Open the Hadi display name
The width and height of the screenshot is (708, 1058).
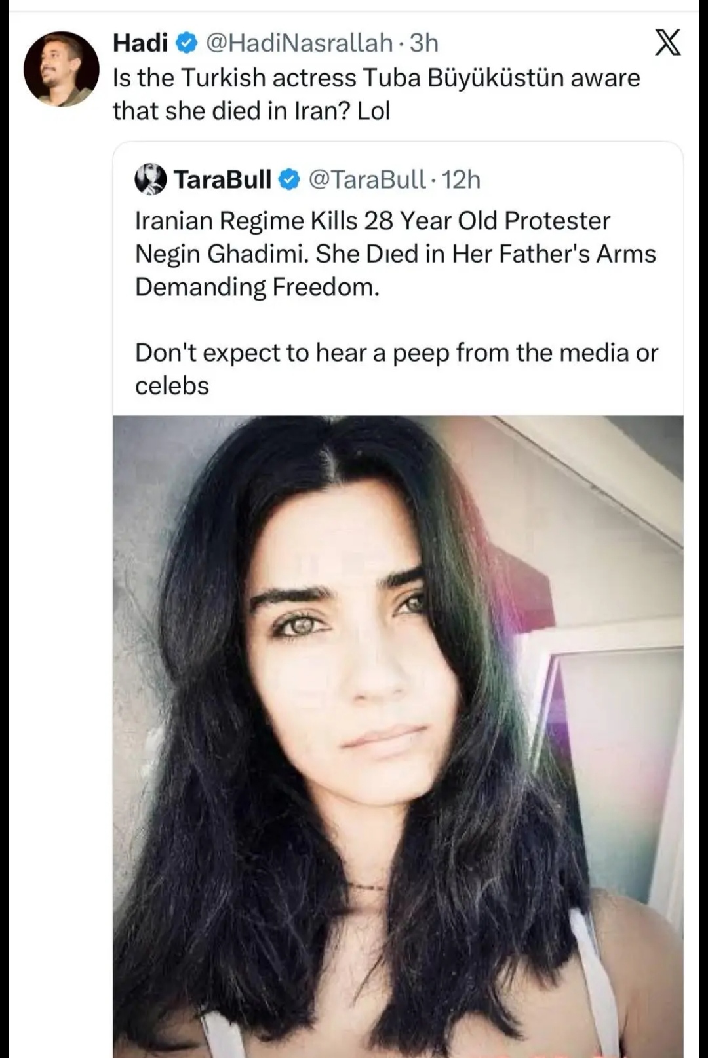(x=140, y=43)
